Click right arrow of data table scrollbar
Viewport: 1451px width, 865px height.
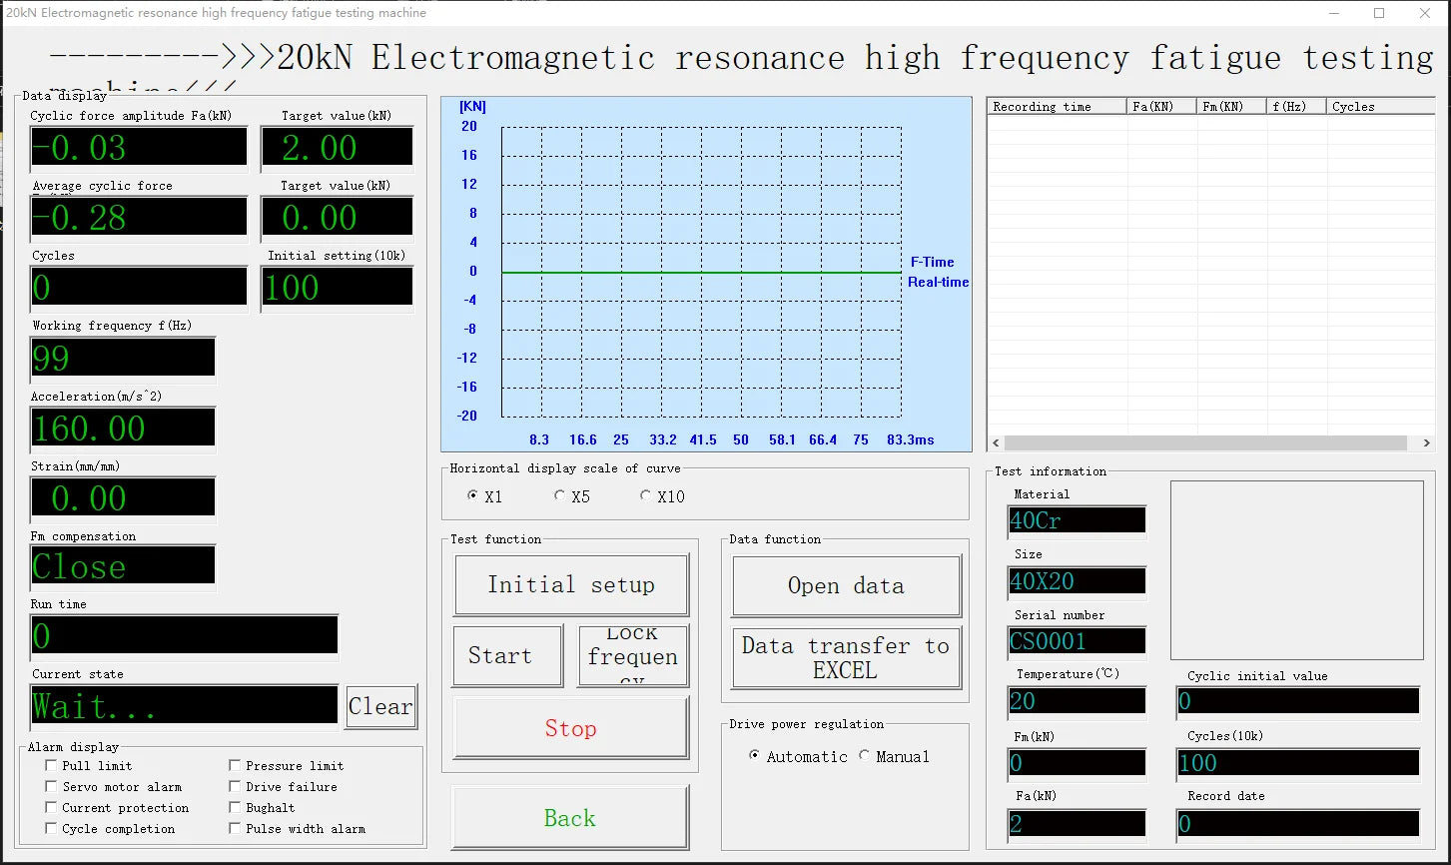pyautogui.click(x=1426, y=442)
